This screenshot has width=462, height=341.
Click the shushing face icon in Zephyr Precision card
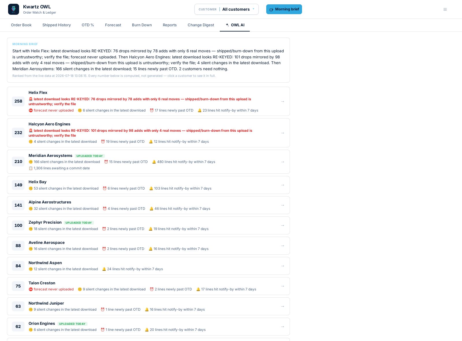[x=31, y=229]
